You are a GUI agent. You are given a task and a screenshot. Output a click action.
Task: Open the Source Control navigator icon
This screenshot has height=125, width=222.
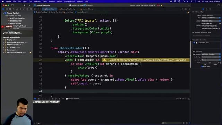[x=7, y=9]
